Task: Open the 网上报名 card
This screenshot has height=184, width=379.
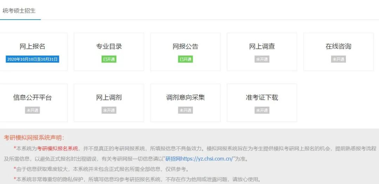Action: pos(32,47)
